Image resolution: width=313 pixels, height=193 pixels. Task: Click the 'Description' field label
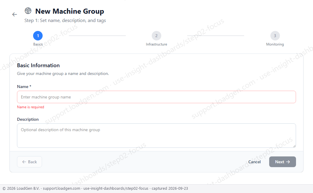28,119
